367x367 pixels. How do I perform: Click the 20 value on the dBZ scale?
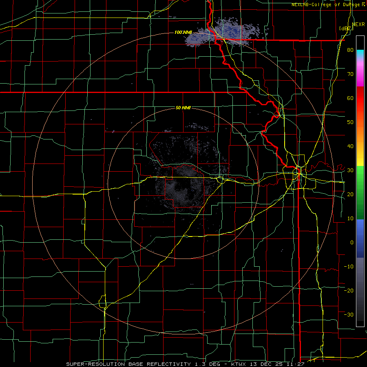[350, 194]
